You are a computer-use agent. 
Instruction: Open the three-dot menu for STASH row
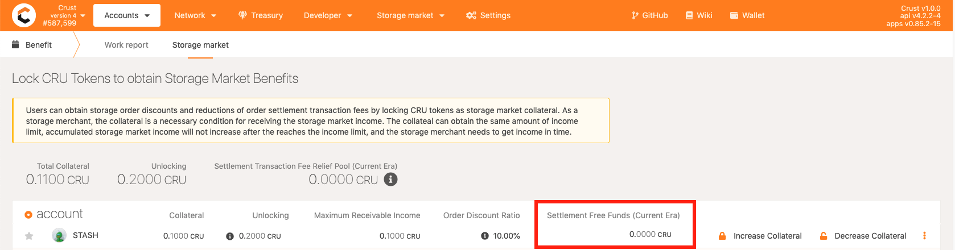point(924,236)
